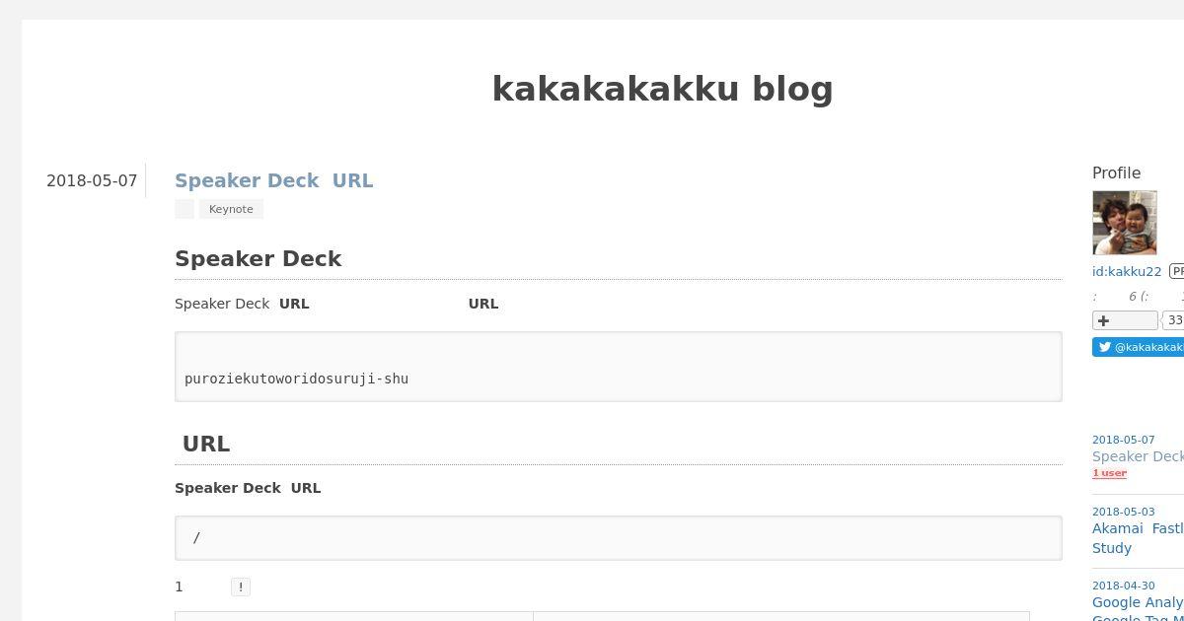Image resolution: width=1184 pixels, height=621 pixels.
Task: Click the PRO badge next to the user id
Action: click(x=1177, y=271)
